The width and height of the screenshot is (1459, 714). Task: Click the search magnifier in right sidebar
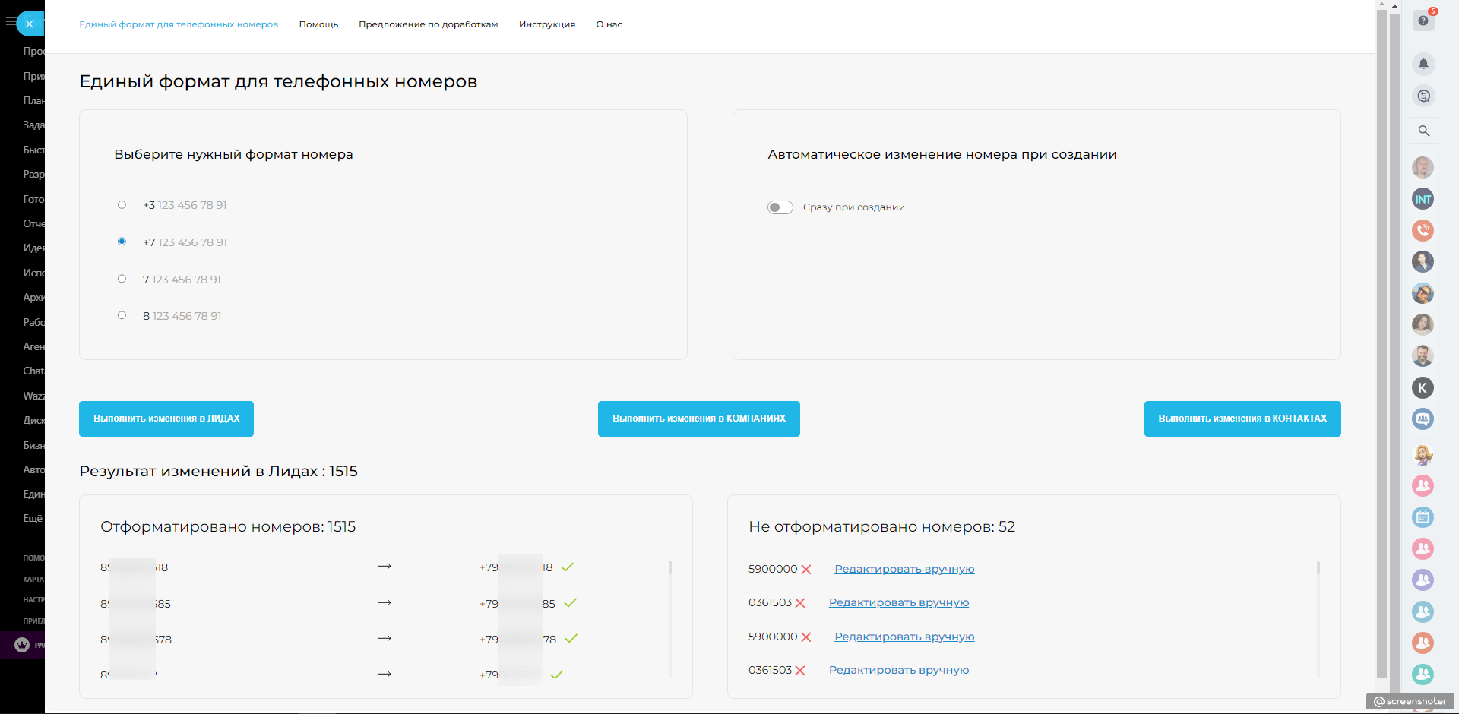click(x=1423, y=131)
